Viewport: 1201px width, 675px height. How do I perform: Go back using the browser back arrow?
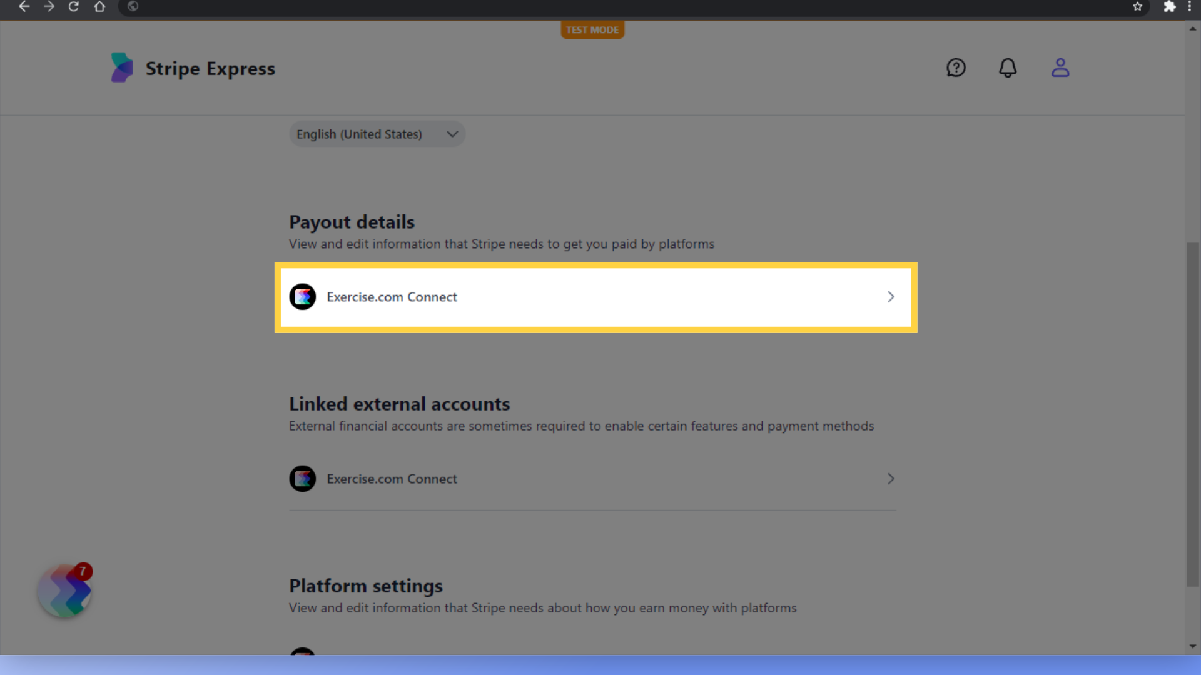(x=24, y=6)
